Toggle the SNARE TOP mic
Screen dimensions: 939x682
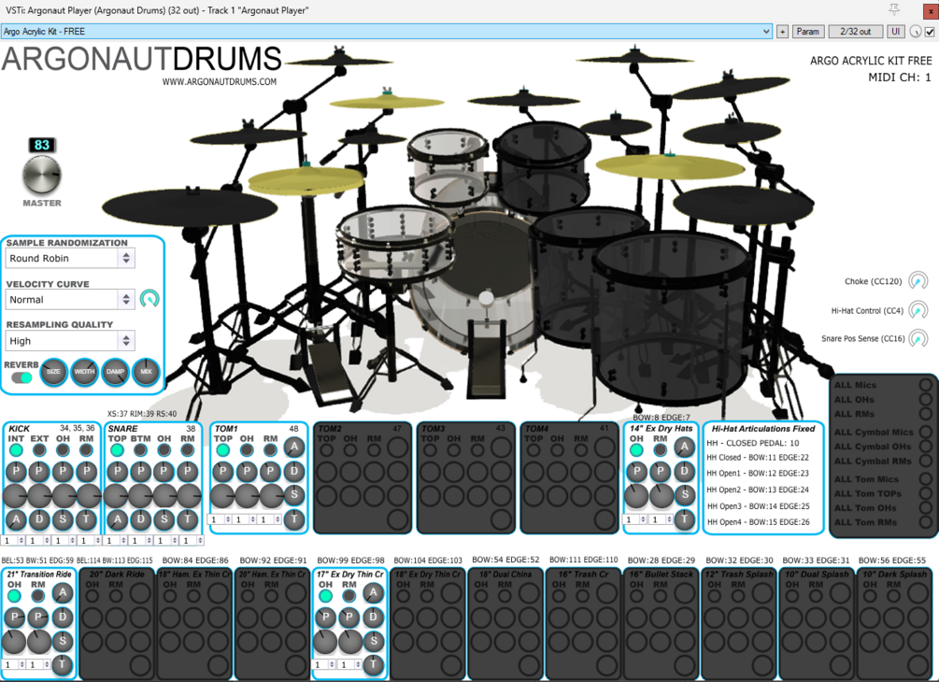[118, 449]
